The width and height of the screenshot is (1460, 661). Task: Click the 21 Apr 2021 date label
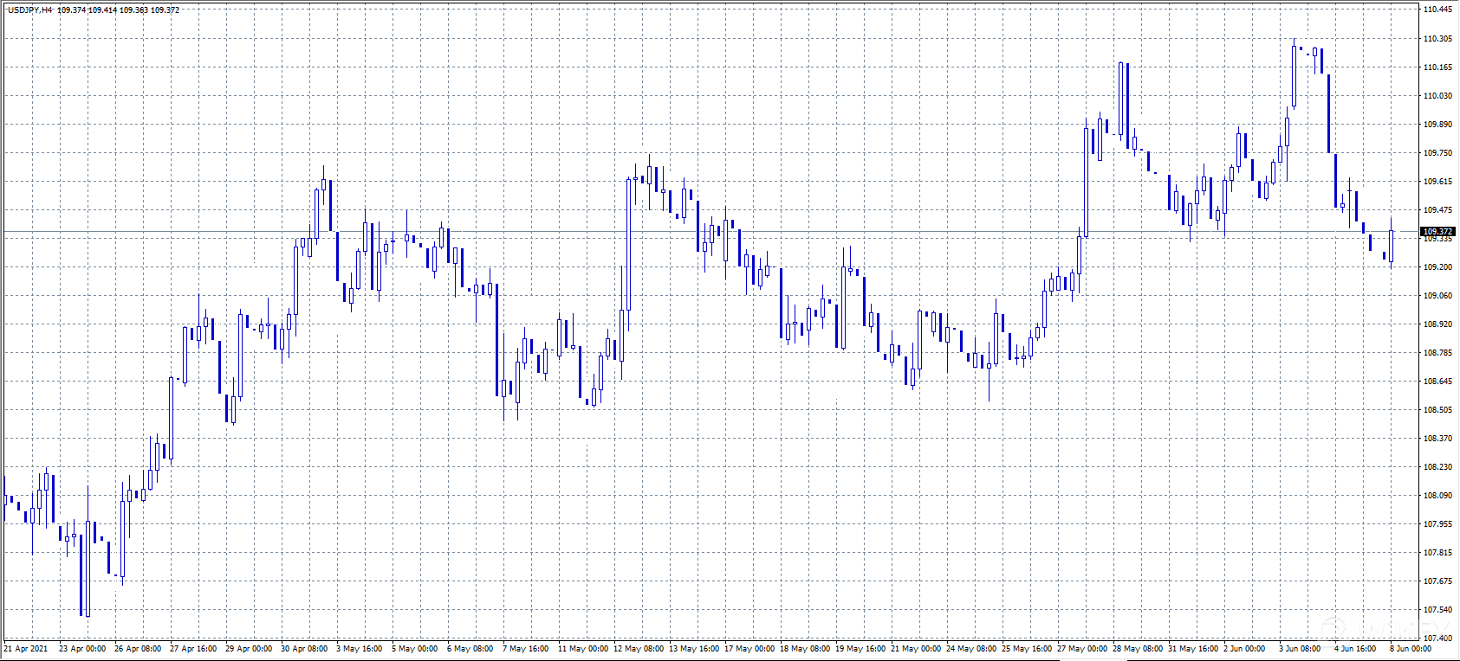26,648
